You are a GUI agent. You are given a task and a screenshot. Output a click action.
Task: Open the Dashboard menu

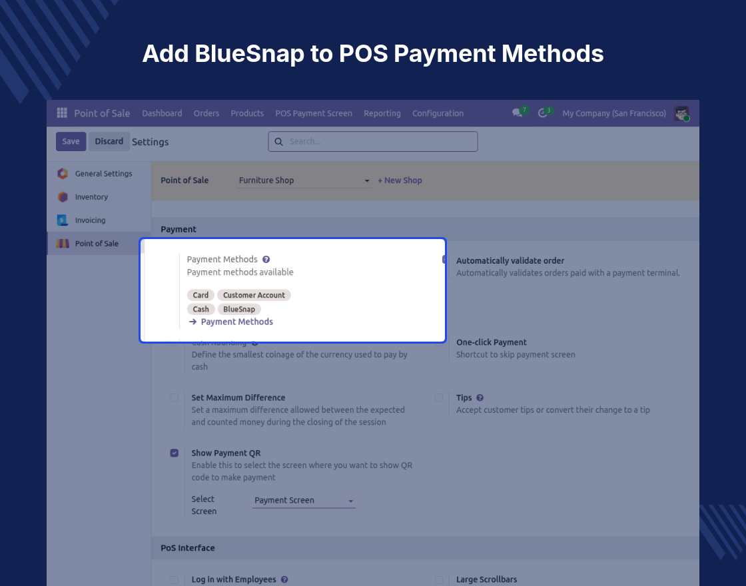162,113
